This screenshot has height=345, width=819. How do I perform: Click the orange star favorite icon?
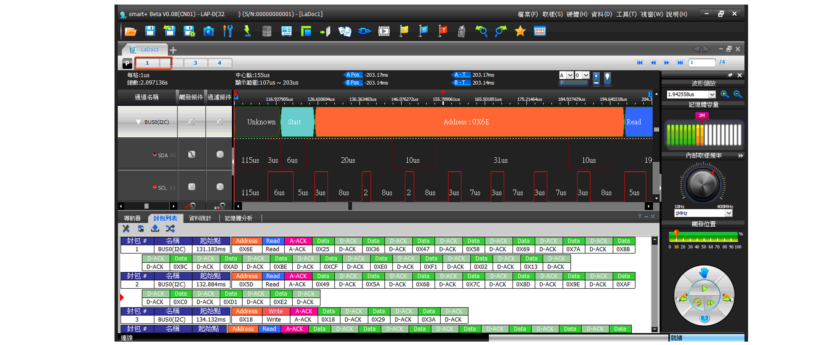[x=520, y=31]
